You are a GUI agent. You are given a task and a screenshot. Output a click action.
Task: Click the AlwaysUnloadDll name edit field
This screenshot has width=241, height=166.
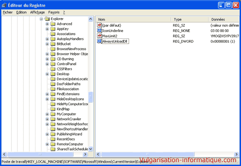click(115, 41)
